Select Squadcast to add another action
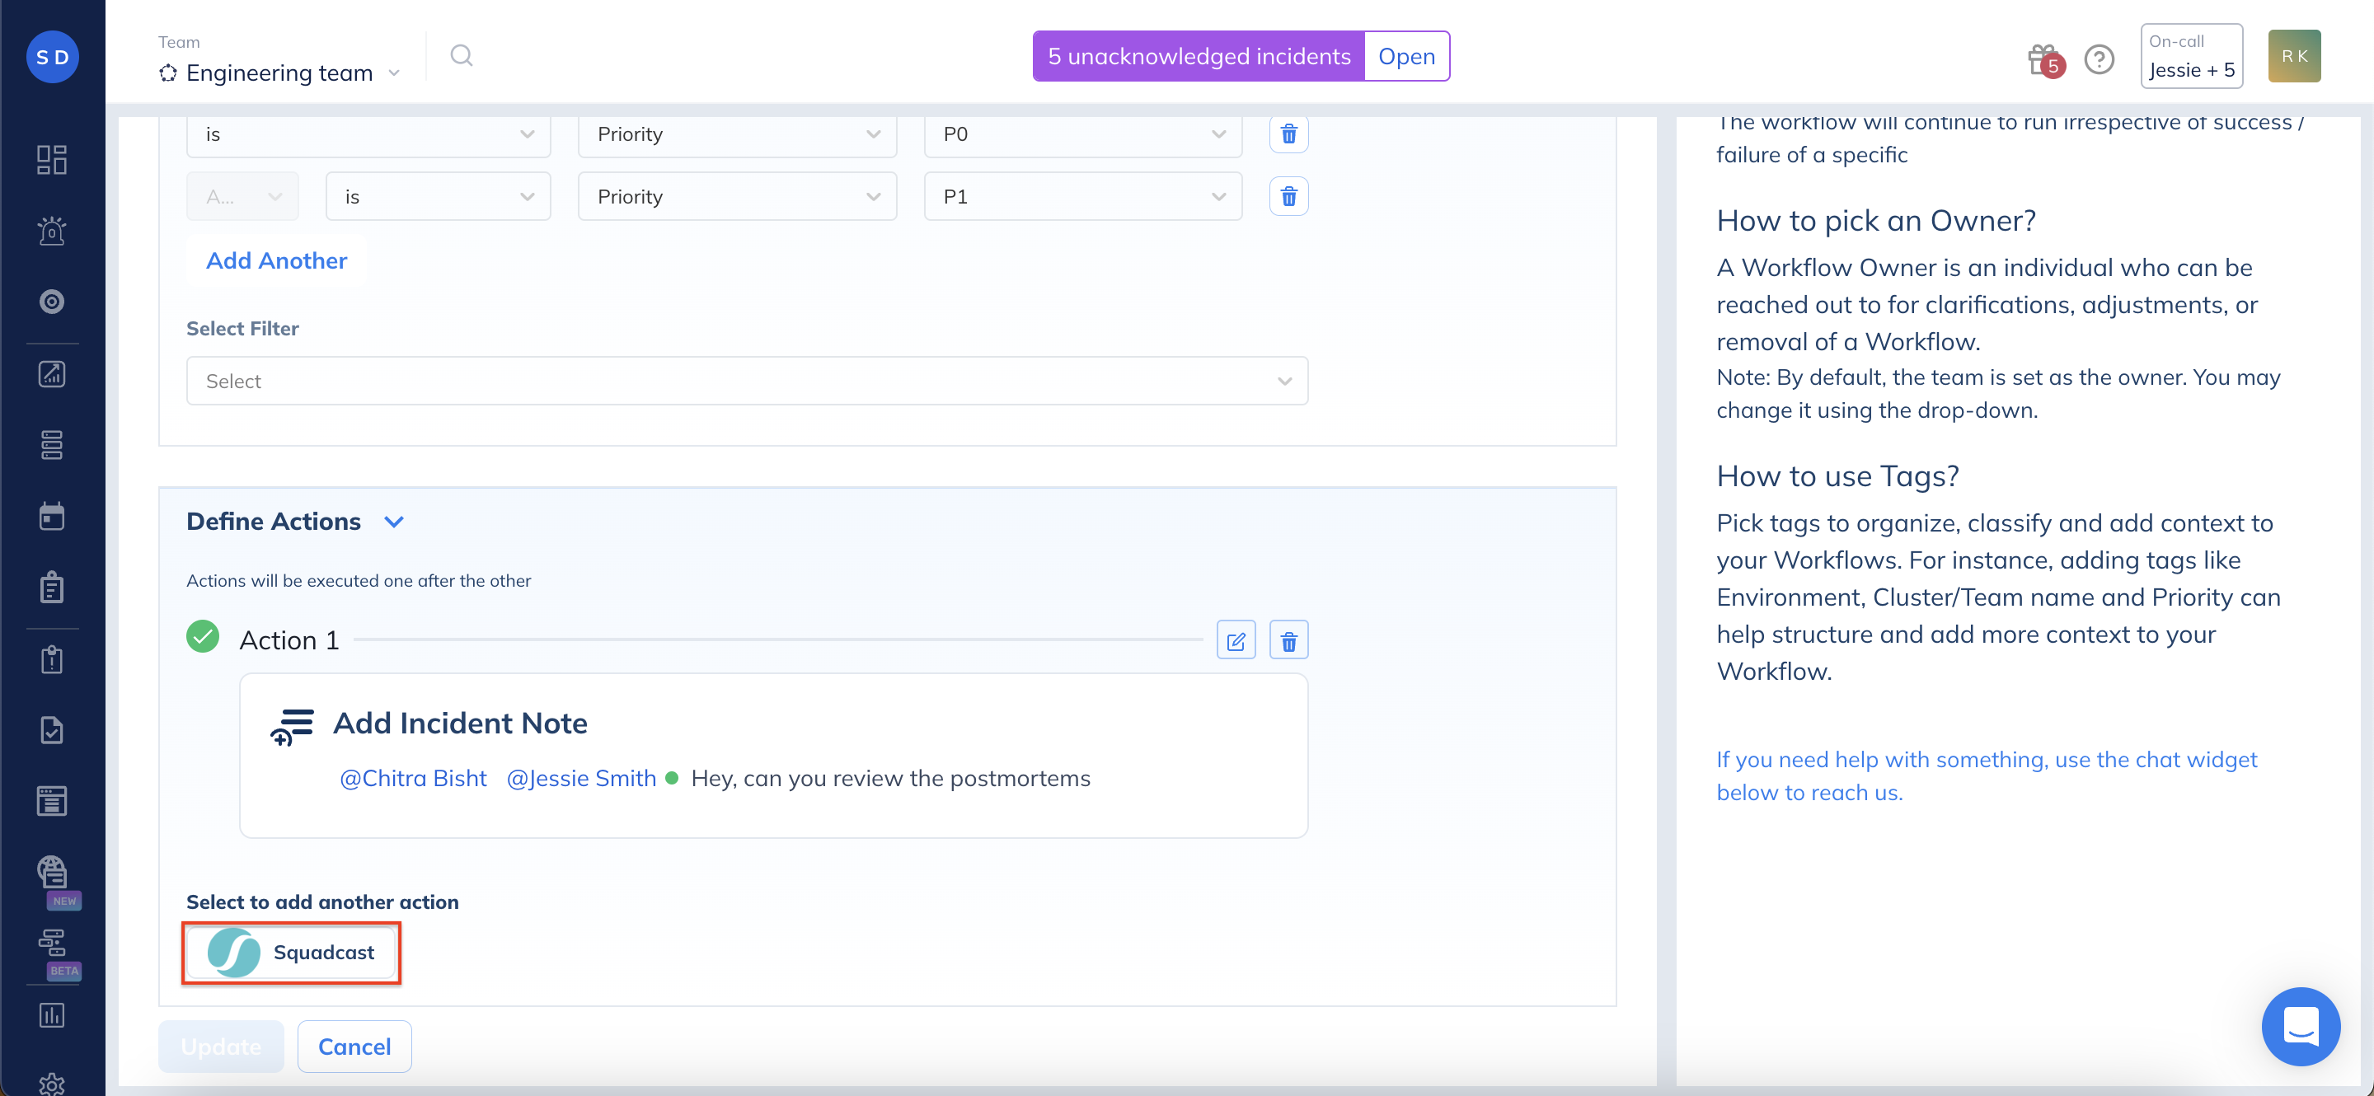2374x1096 pixels. (x=291, y=953)
